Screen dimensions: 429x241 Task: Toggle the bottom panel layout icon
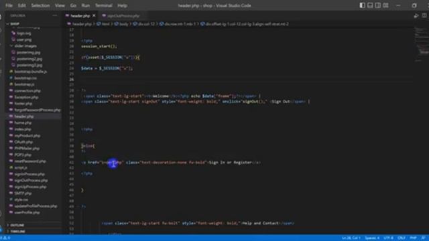click(x=370, y=5)
